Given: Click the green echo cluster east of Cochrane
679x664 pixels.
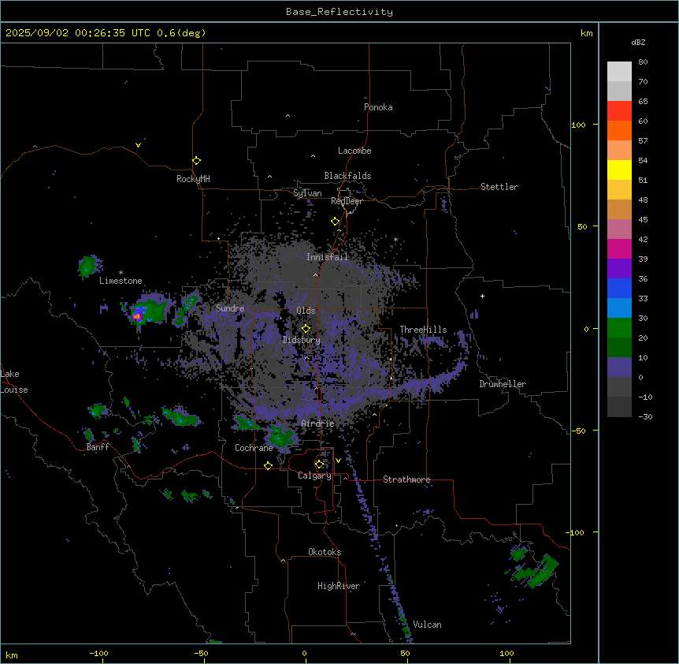Looking at the screenshot, I should coord(280,437).
